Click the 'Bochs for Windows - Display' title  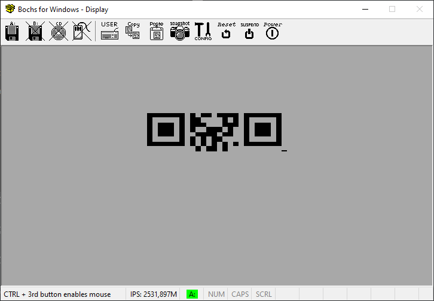tap(63, 10)
